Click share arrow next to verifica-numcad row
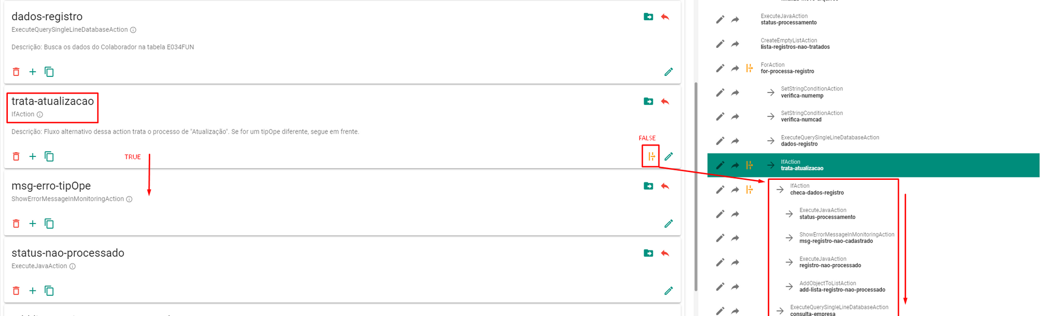This screenshot has width=1041, height=316. [x=735, y=117]
